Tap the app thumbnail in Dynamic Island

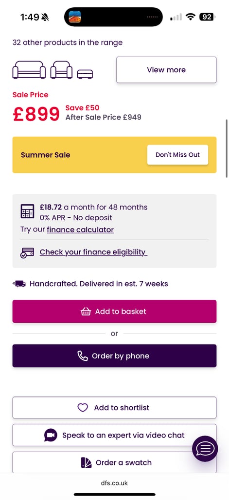point(75,17)
